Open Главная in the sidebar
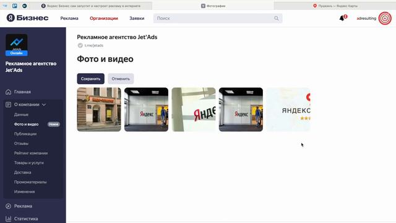The height and width of the screenshot is (223, 396). point(22,92)
